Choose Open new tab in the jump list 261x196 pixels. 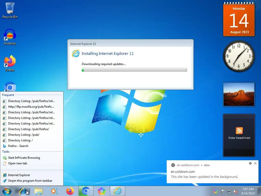click(x=32, y=163)
